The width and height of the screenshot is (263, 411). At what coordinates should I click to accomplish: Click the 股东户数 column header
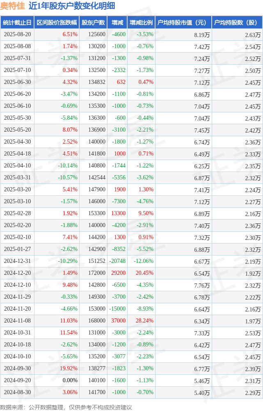point(93,23)
